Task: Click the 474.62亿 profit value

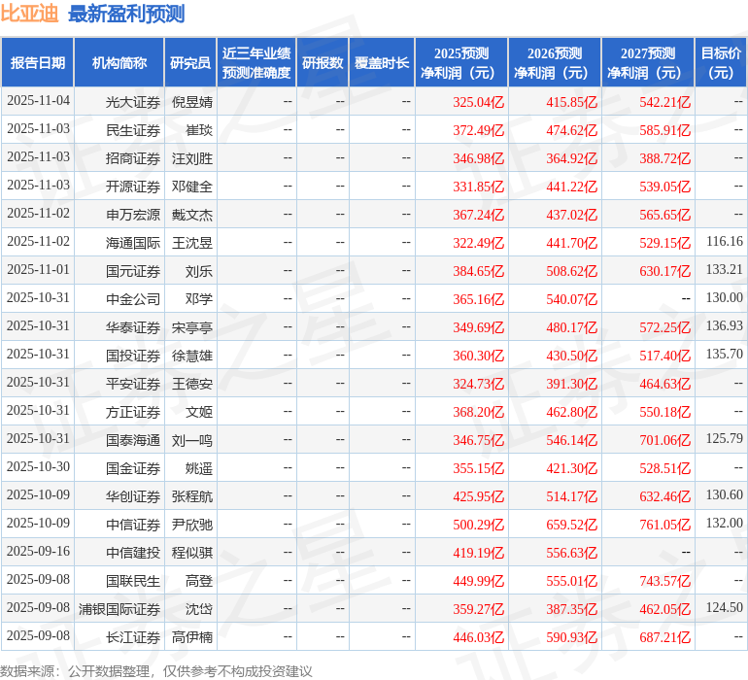Action: [571, 130]
